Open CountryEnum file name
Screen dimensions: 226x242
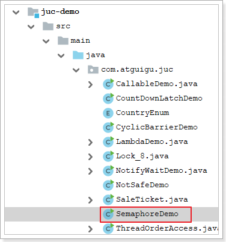click(x=142, y=113)
